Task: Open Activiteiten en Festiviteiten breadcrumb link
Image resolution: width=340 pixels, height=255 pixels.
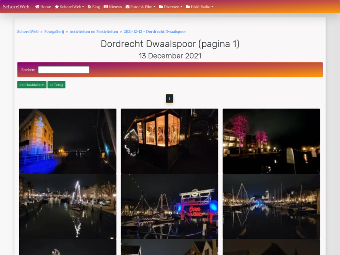Action: tap(94, 31)
